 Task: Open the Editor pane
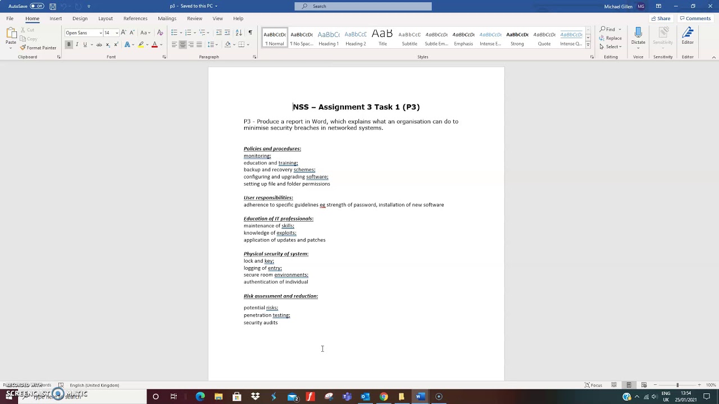pos(688,36)
